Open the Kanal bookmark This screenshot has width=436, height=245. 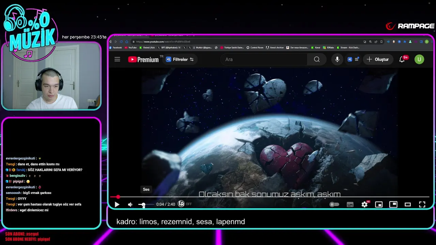(316, 48)
